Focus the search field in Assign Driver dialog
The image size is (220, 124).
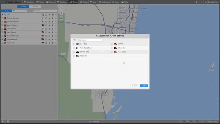pos(90,40)
